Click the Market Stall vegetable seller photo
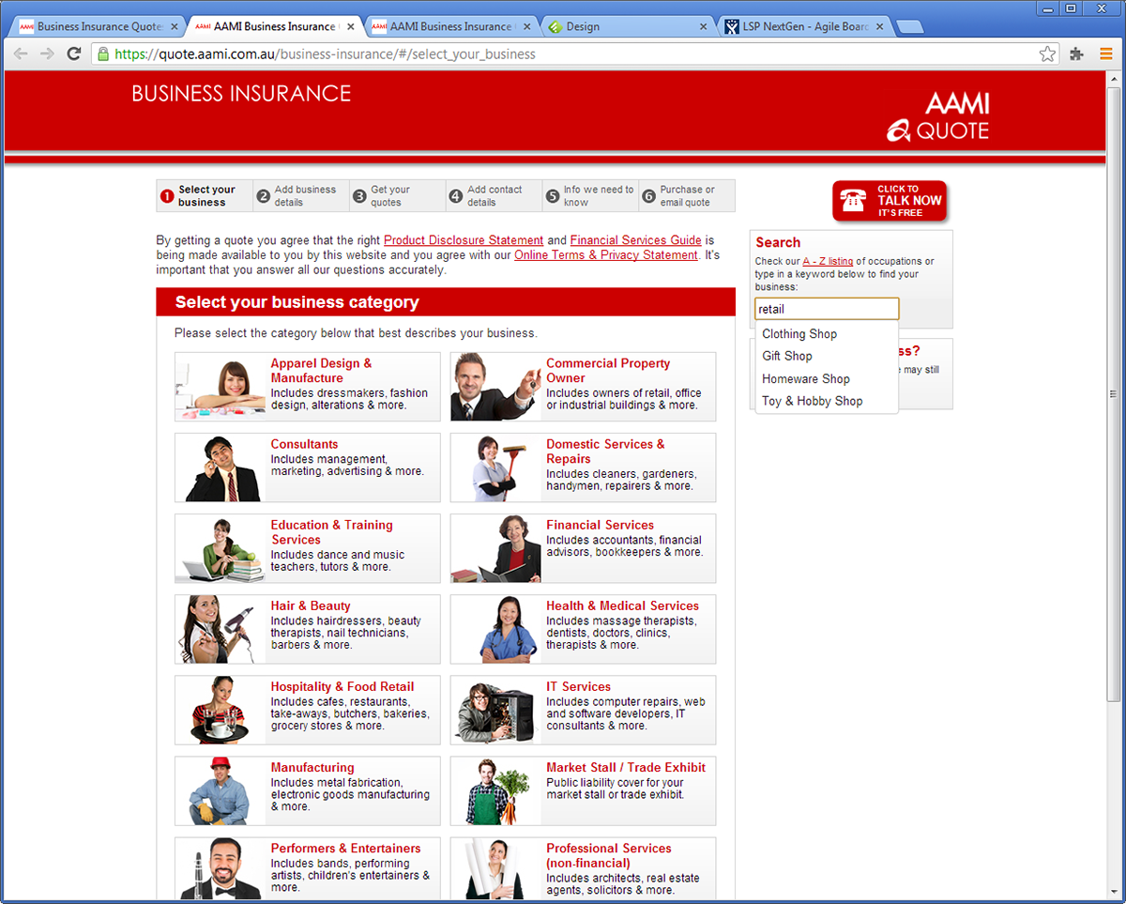The width and height of the screenshot is (1126, 904). (x=495, y=790)
